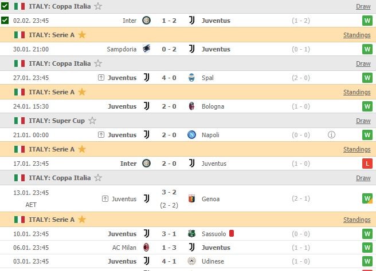Open Standings link above Sampdoria match

click(357, 35)
